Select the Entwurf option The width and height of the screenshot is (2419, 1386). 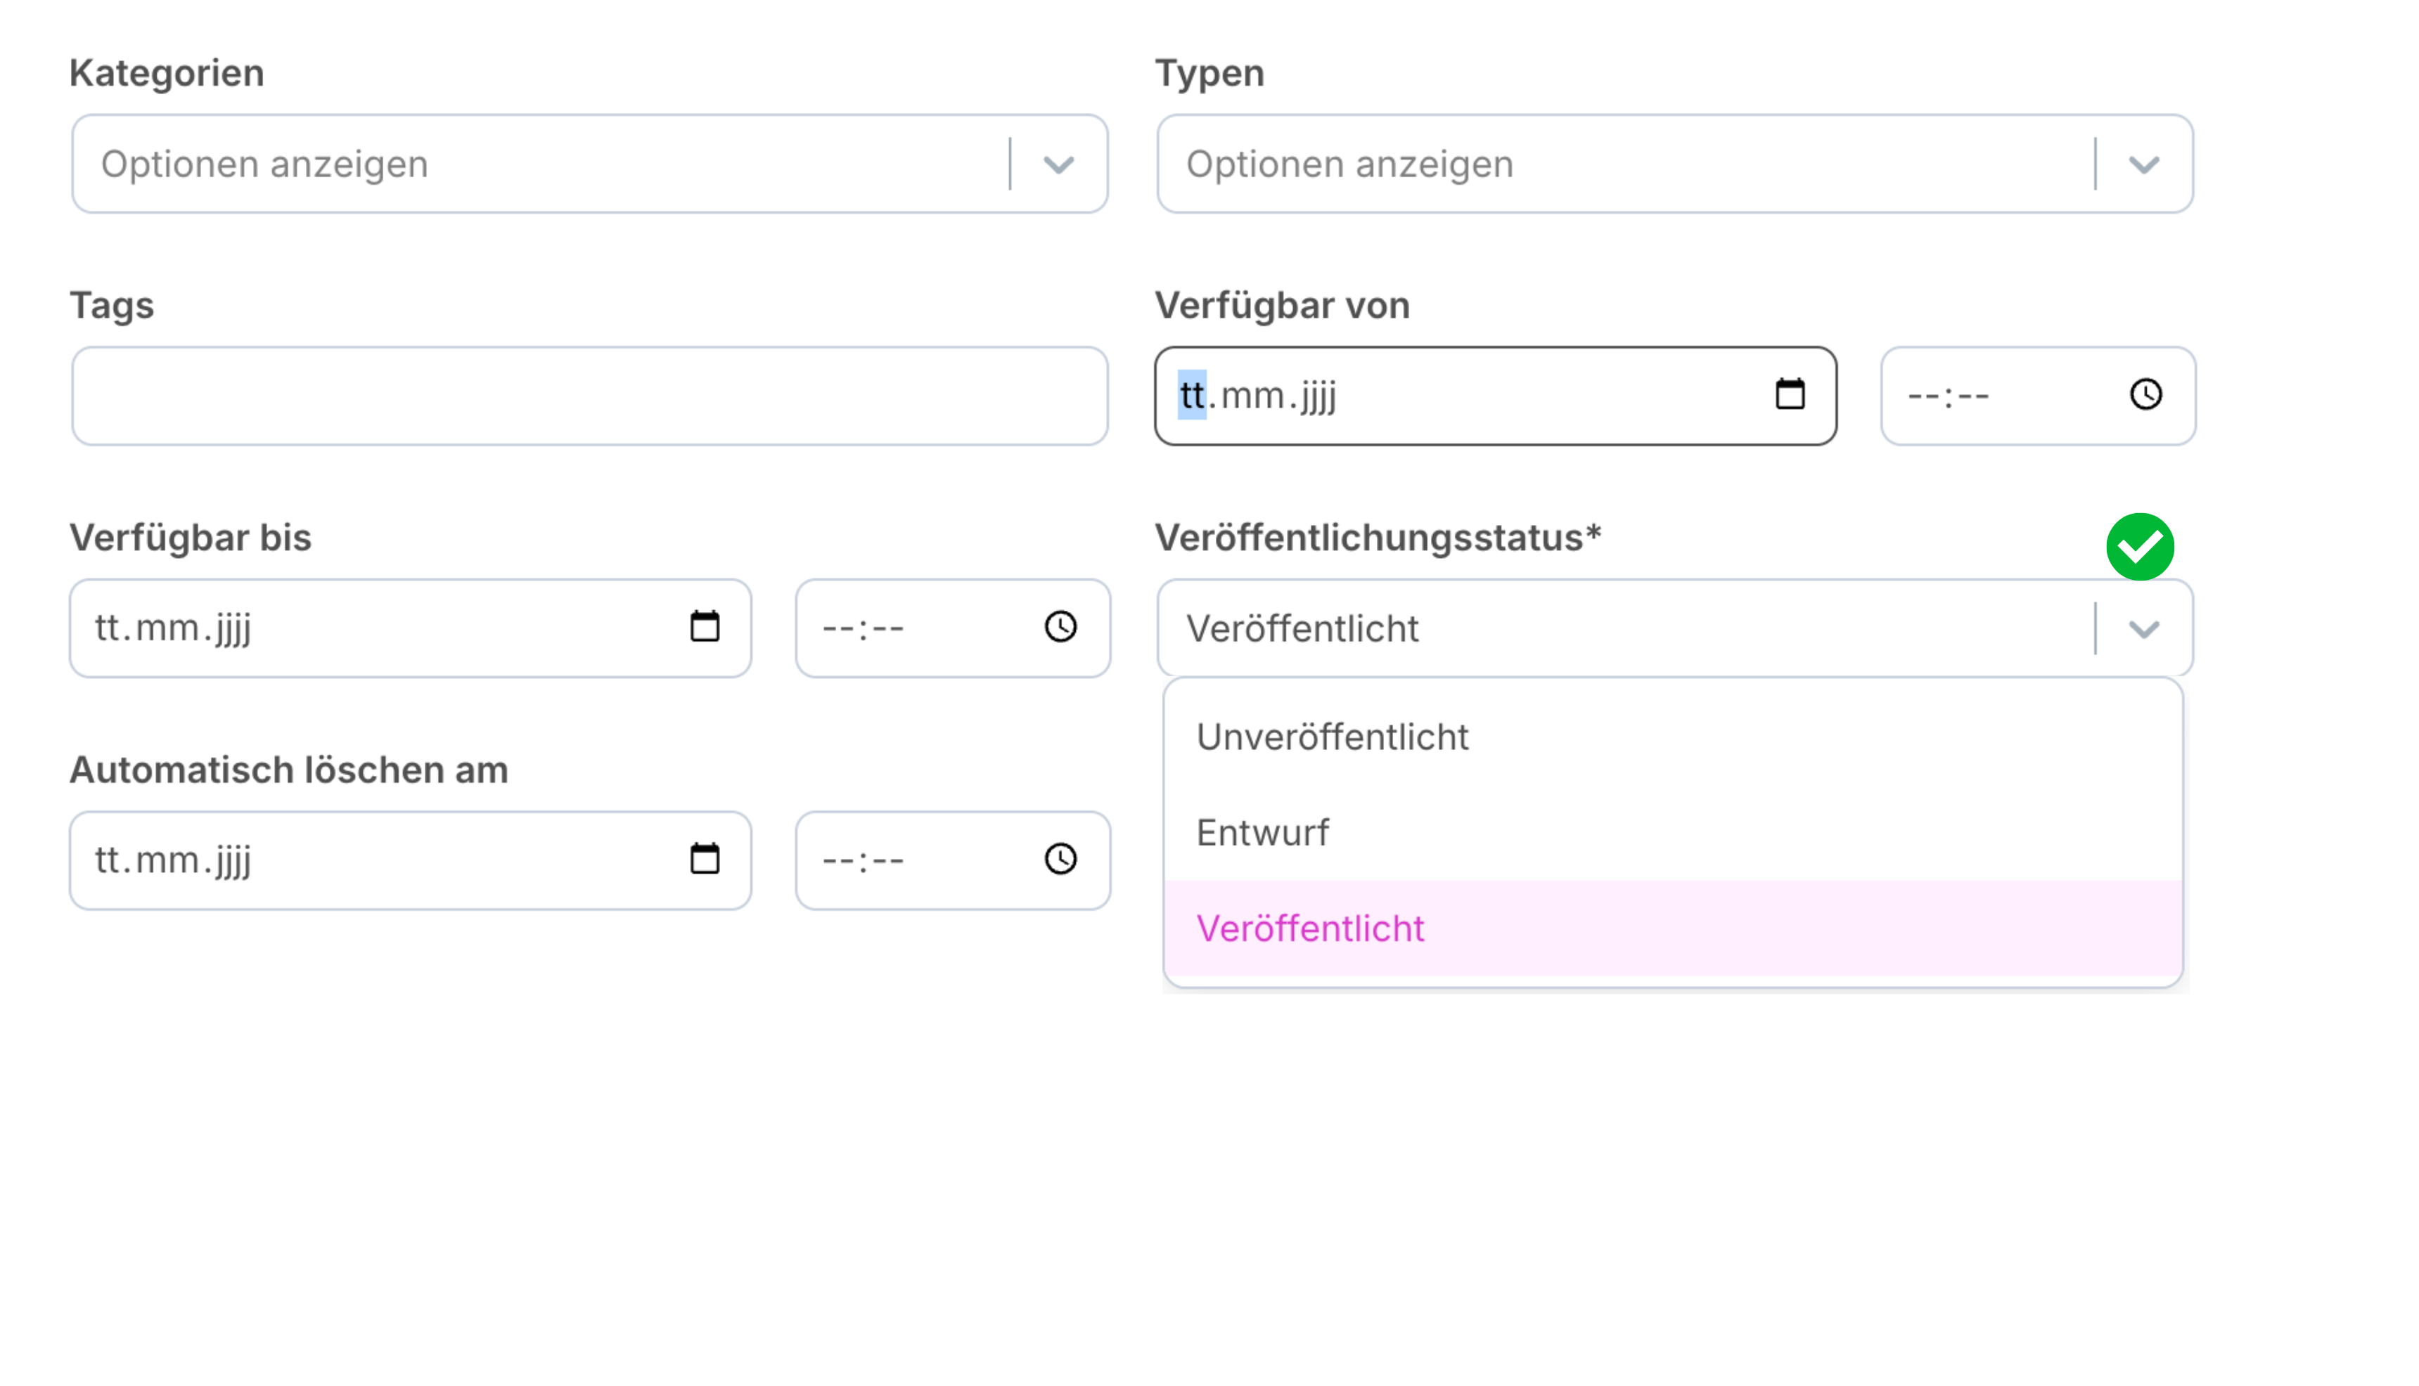click(x=1262, y=833)
